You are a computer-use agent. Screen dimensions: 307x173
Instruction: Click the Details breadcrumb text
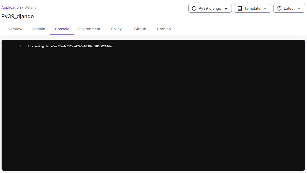point(30,7)
